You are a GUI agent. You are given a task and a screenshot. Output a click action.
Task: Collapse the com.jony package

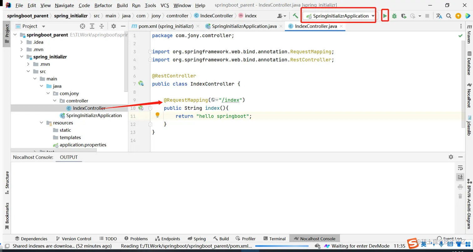click(x=48, y=93)
